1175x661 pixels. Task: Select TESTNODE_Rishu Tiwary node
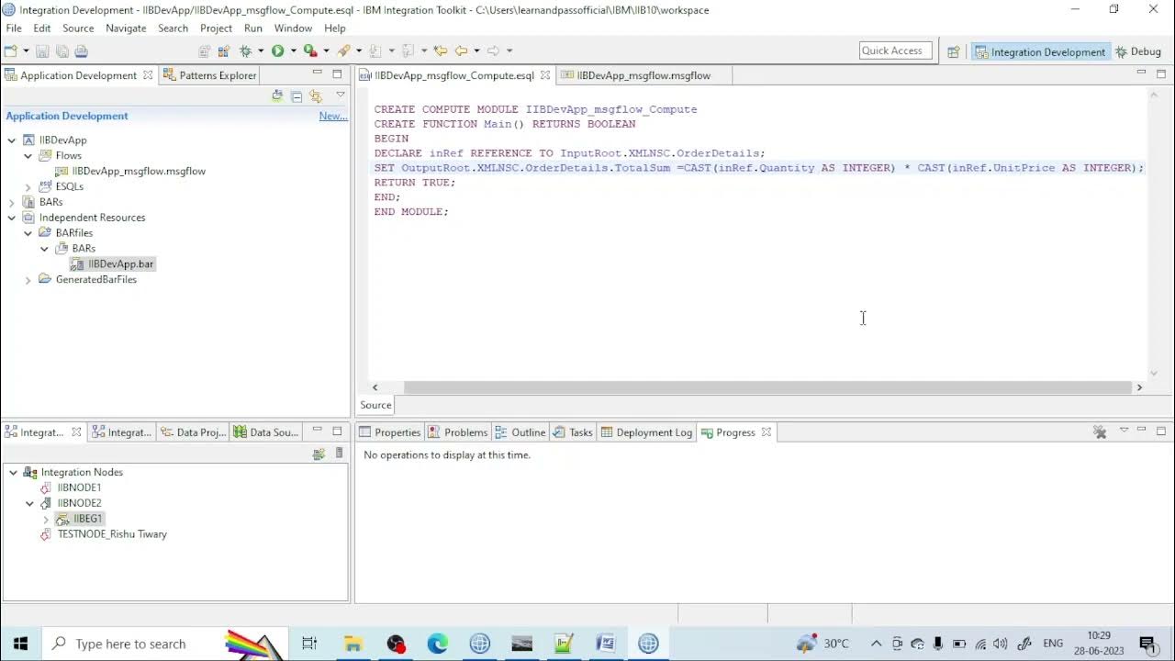click(x=104, y=534)
